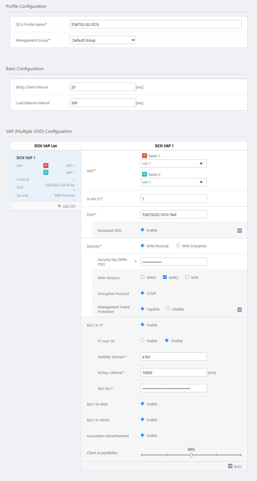Click the DCN VAP List header
The image size is (257, 481).
point(46,146)
